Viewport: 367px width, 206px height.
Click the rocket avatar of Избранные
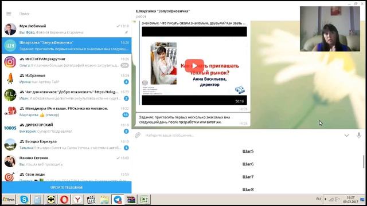point(10,78)
